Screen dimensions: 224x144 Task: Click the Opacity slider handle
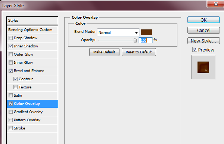point(135,40)
